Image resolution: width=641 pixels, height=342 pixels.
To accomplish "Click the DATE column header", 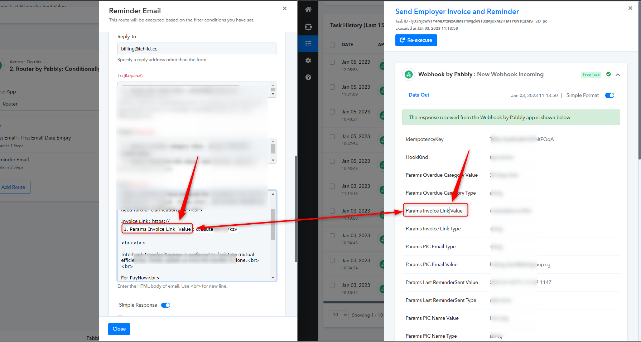I will click(347, 45).
